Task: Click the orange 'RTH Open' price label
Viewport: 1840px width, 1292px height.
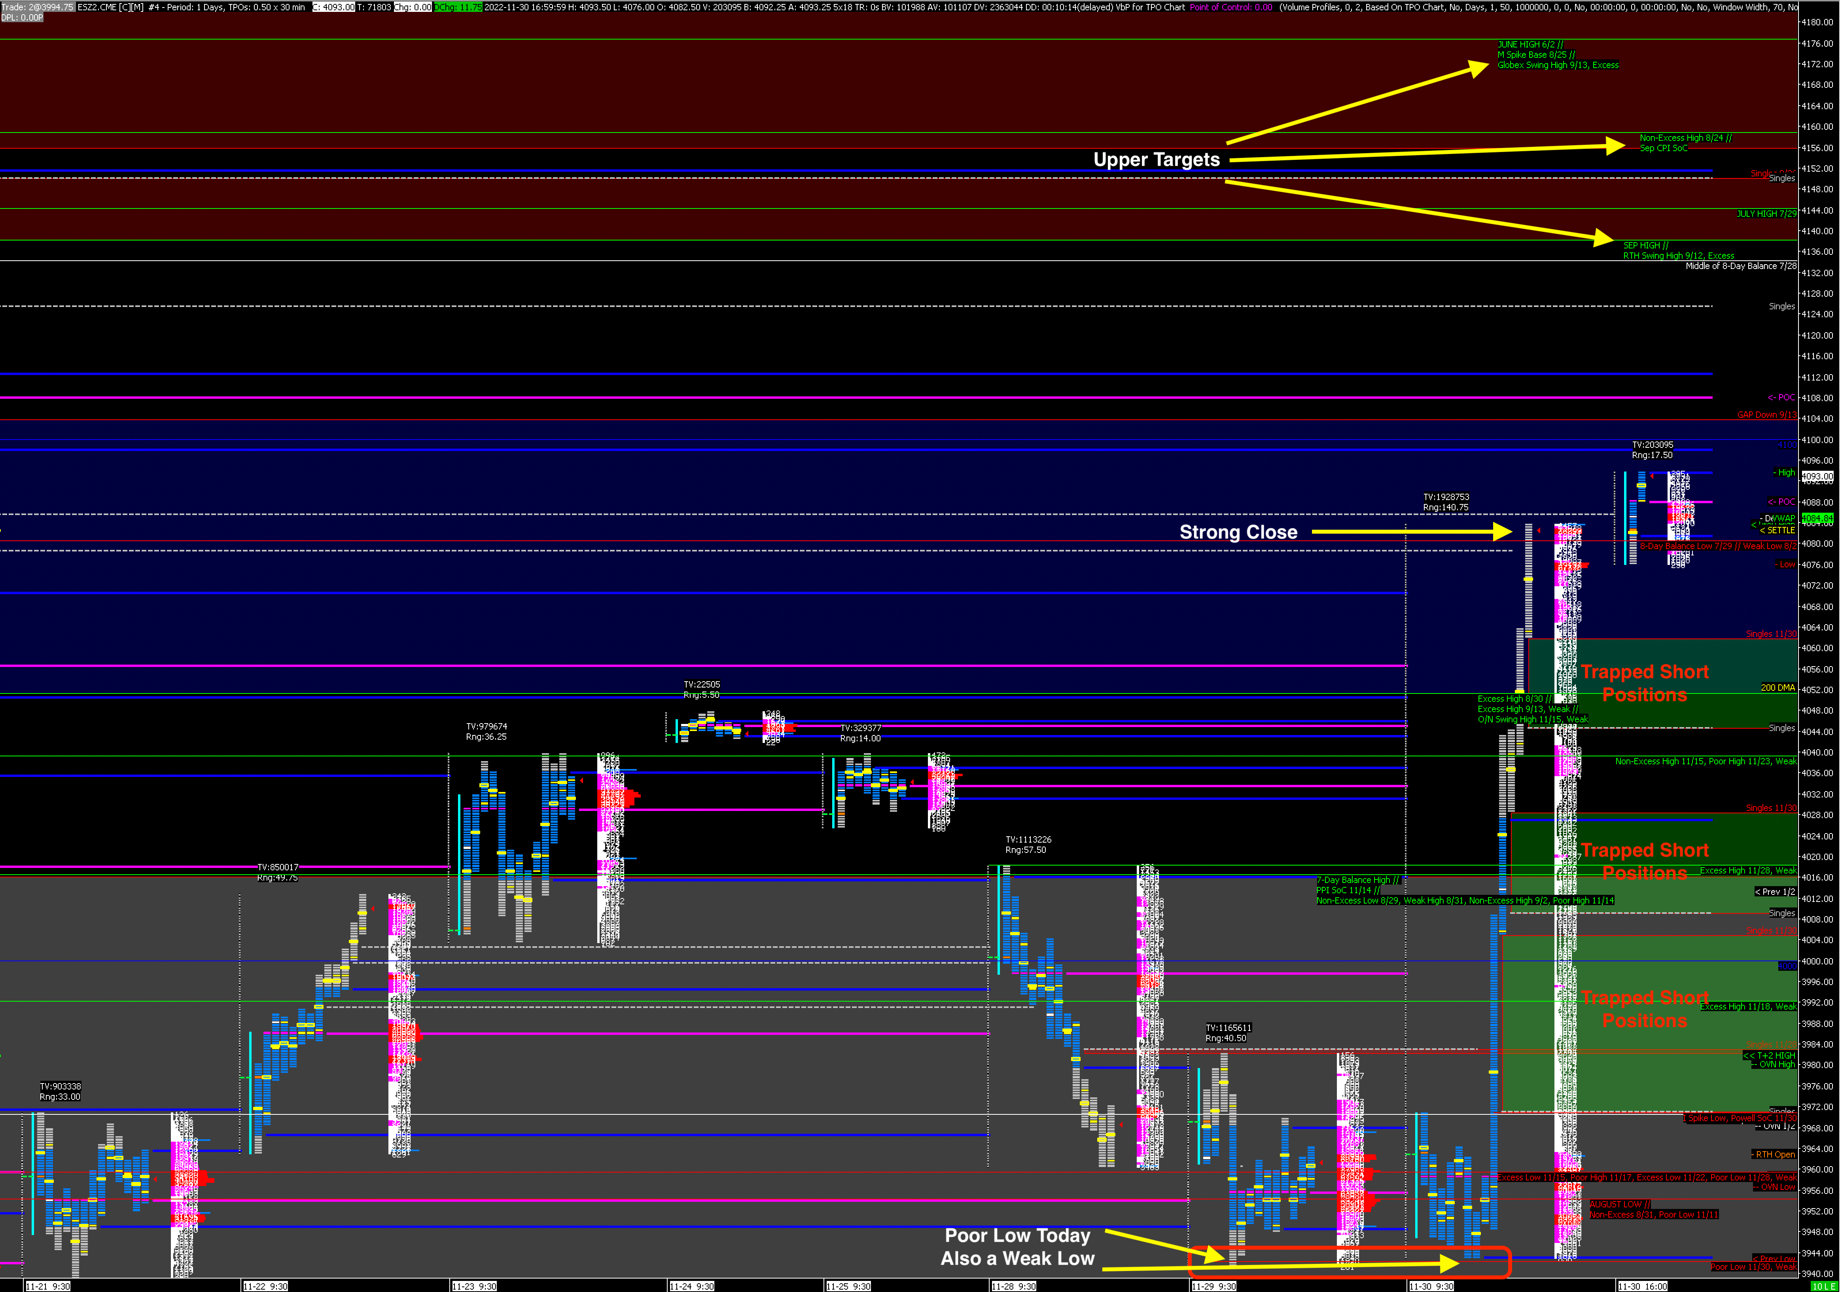Action: pos(1774,1154)
